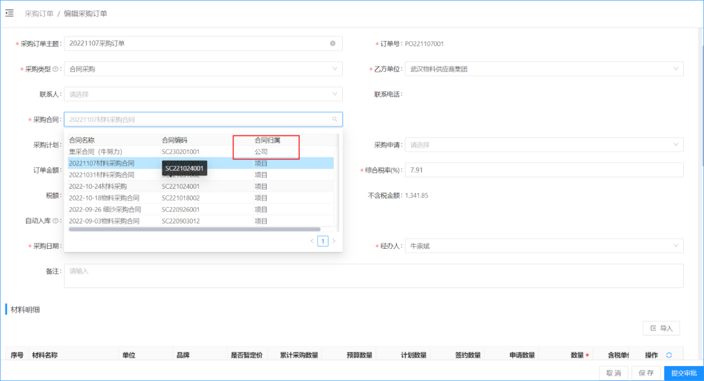Open the 乙方单位 dropdown
The width and height of the screenshot is (704, 381).
click(x=544, y=69)
